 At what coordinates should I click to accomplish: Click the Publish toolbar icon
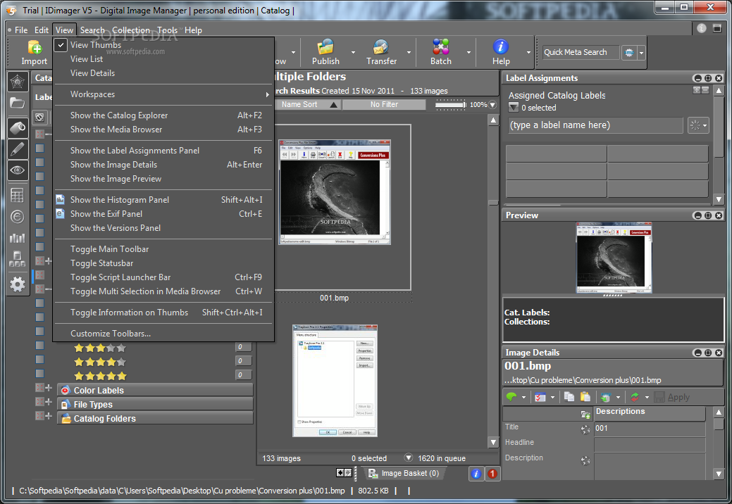[x=325, y=47]
